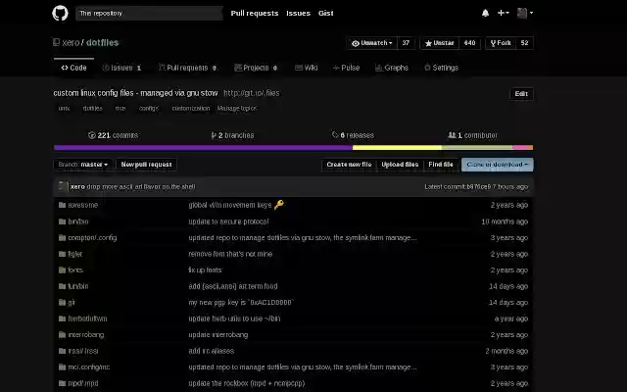This screenshot has height=392, width=627.
Task: Open the interrobang folder
Action: tap(86, 335)
